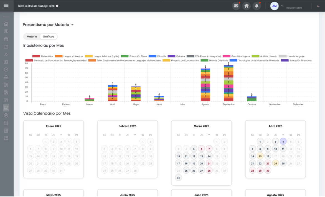Open the hamburger menu at top left
The image size is (325, 197).
(6, 6)
